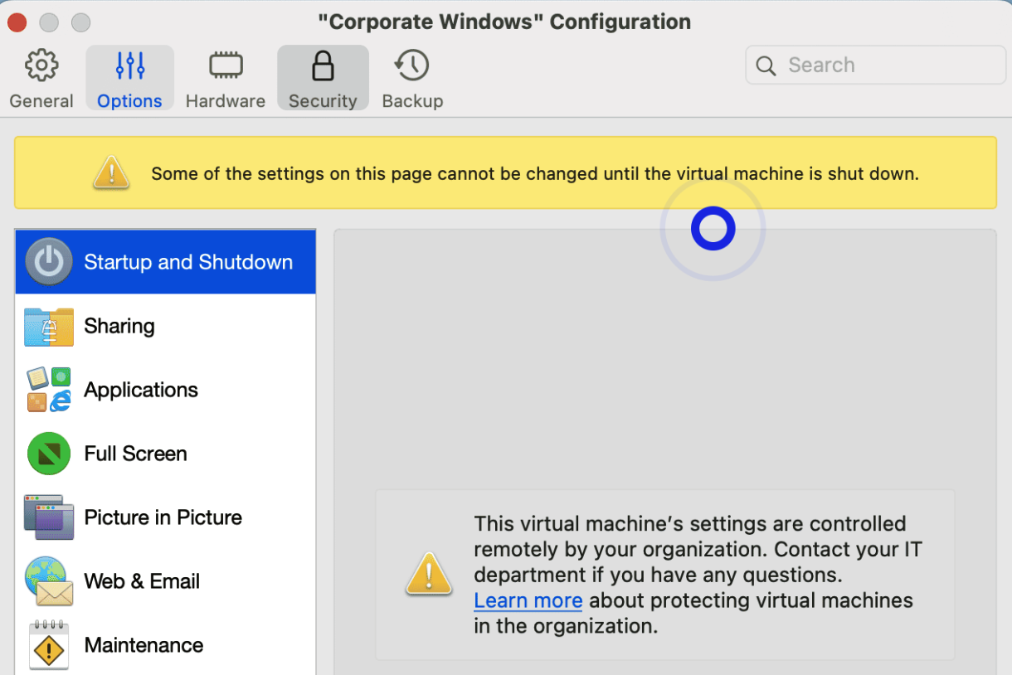1012x675 pixels.
Task: Click the blue loading spinner circle
Action: pos(713,229)
